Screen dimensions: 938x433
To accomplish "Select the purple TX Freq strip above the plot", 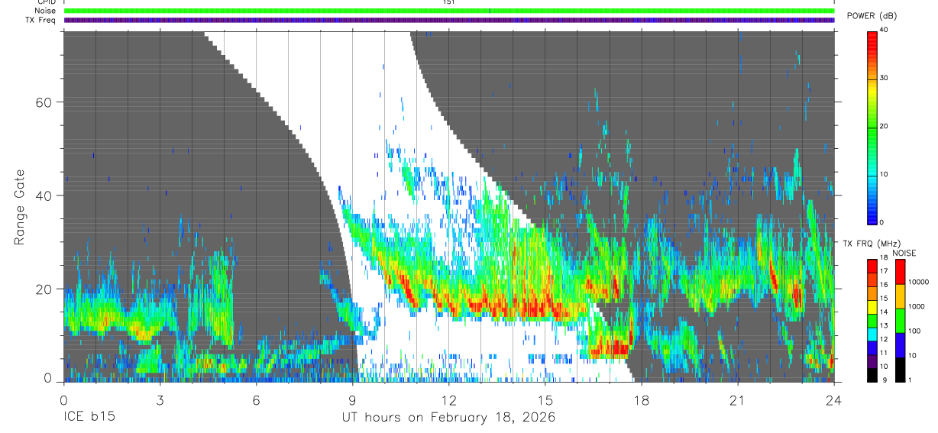I will pos(449,20).
